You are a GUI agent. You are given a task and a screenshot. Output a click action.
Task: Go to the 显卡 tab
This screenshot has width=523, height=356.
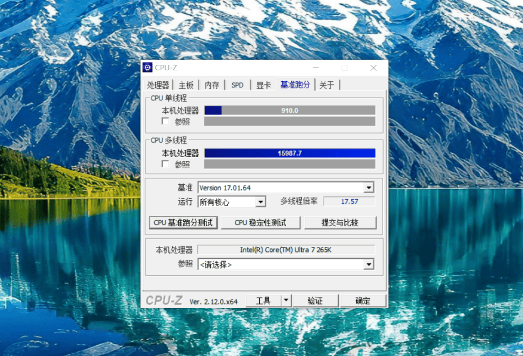pyautogui.click(x=264, y=85)
